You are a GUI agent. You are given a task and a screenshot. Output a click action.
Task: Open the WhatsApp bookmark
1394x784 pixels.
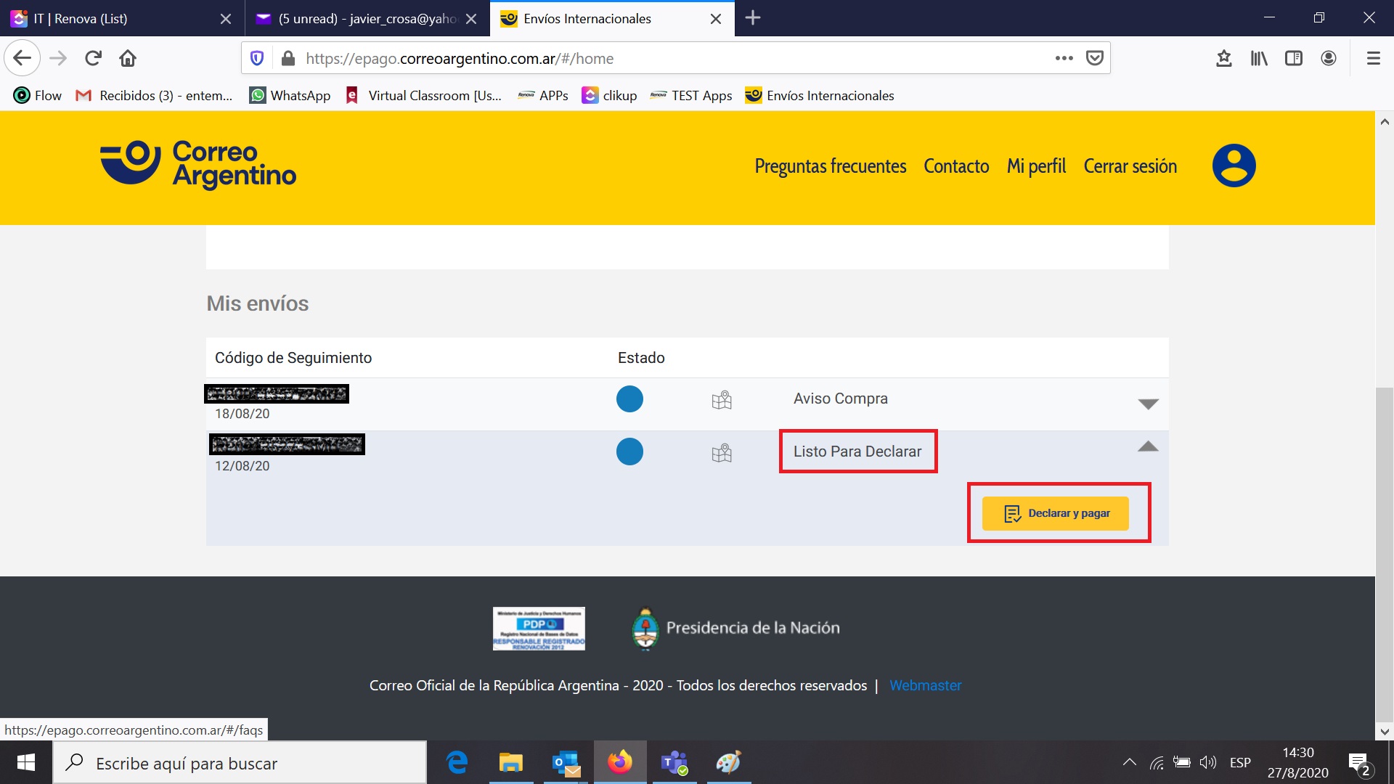[289, 95]
